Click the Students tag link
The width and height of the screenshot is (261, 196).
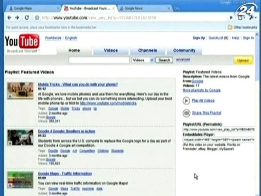[117, 151]
